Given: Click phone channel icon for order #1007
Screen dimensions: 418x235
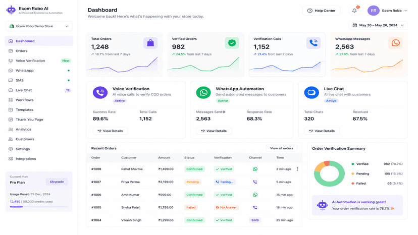Looking at the screenshot, I should (x=255, y=182).
